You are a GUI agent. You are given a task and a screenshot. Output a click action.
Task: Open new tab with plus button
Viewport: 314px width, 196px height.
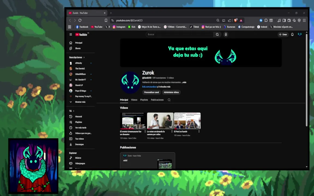[x=111, y=13]
